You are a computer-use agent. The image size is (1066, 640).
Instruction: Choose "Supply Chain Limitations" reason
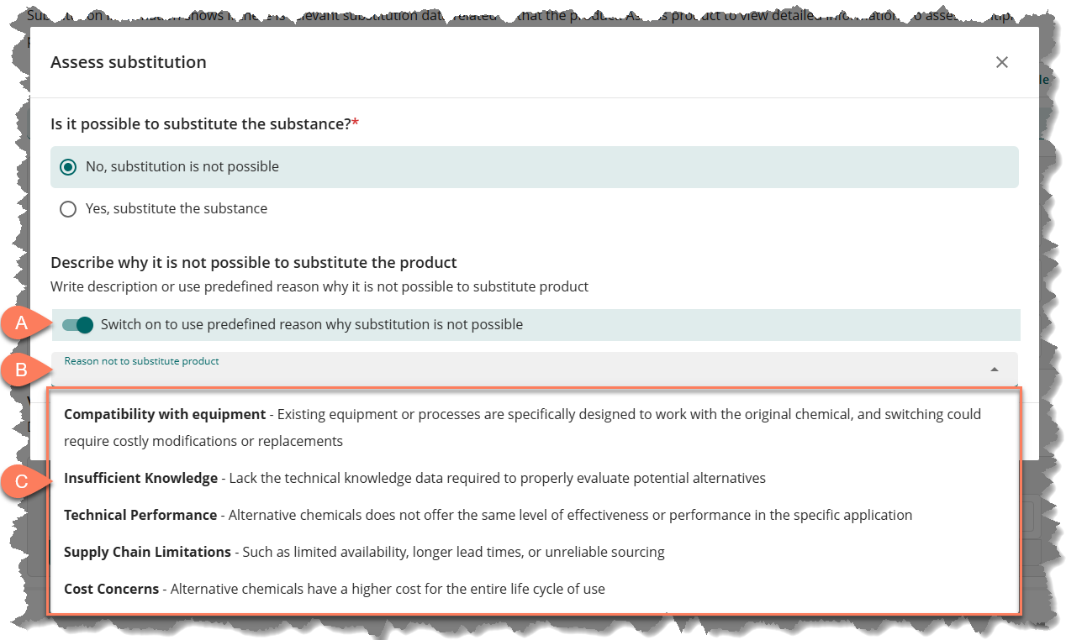click(x=147, y=552)
